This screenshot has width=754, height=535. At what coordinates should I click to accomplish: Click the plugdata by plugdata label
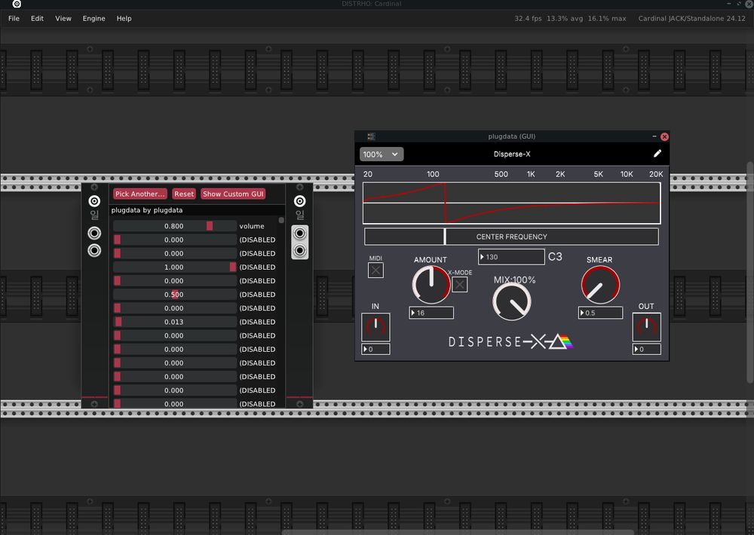point(147,210)
